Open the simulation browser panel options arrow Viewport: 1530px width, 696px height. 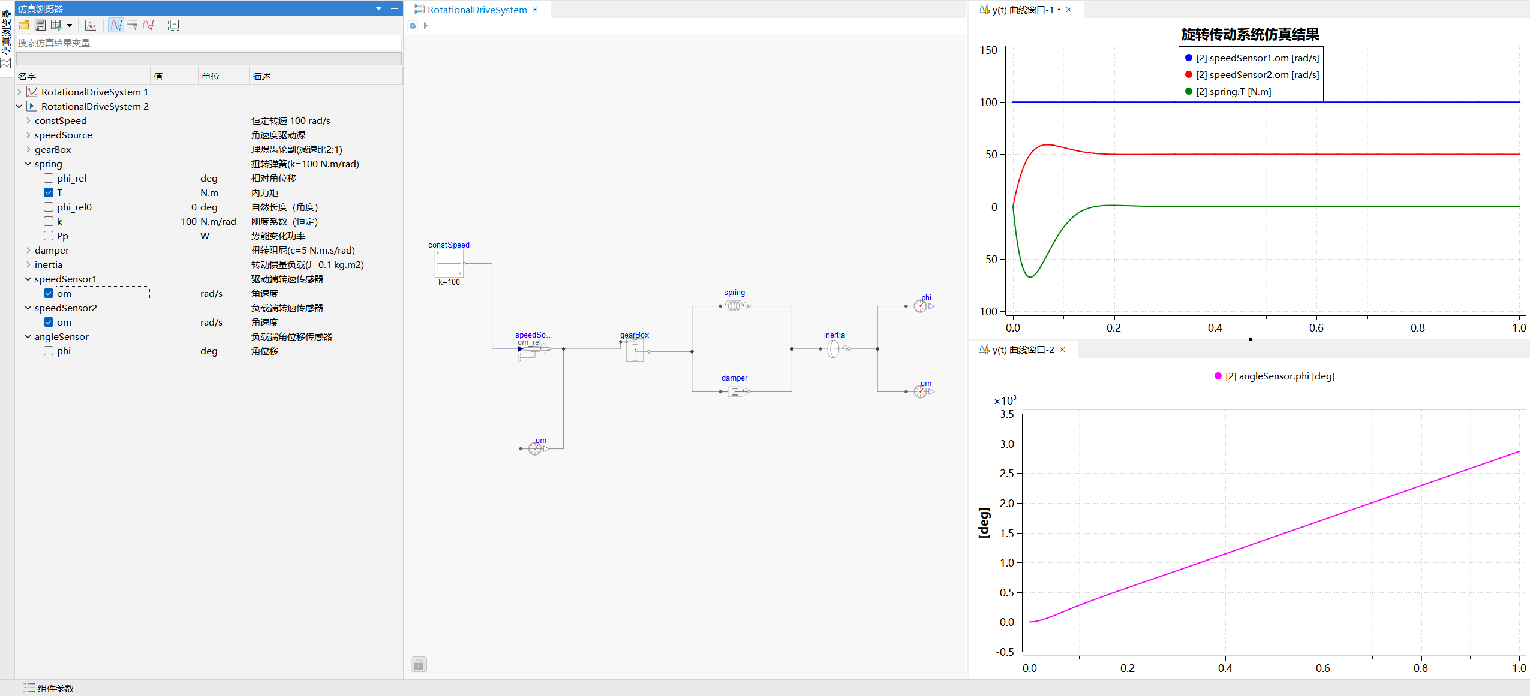tap(379, 8)
